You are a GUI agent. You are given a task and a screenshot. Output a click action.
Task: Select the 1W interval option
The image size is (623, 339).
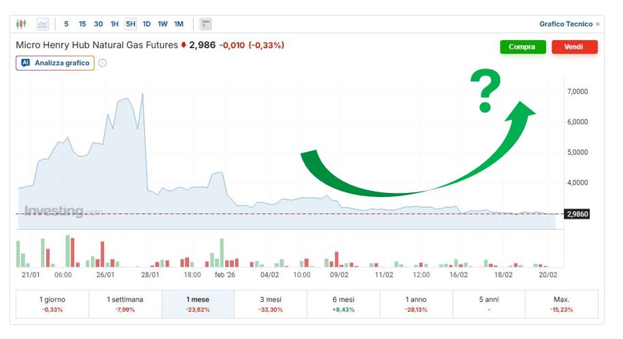[x=163, y=24]
